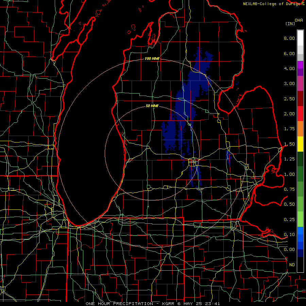The width and height of the screenshot is (306, 306).
Task: Click the [IN] units label
Action: [290, 23]
